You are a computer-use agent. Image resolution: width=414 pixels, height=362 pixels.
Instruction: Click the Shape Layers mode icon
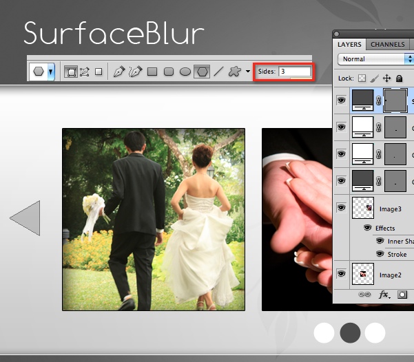point(71,72)
